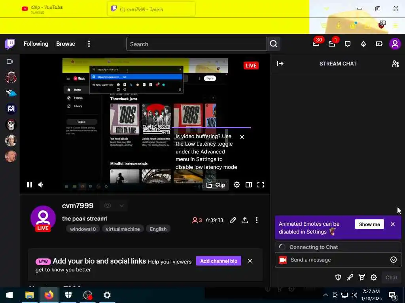405x303 pixels.
Task: Open the Windows Start menu
Action: (x=9, y=295)
